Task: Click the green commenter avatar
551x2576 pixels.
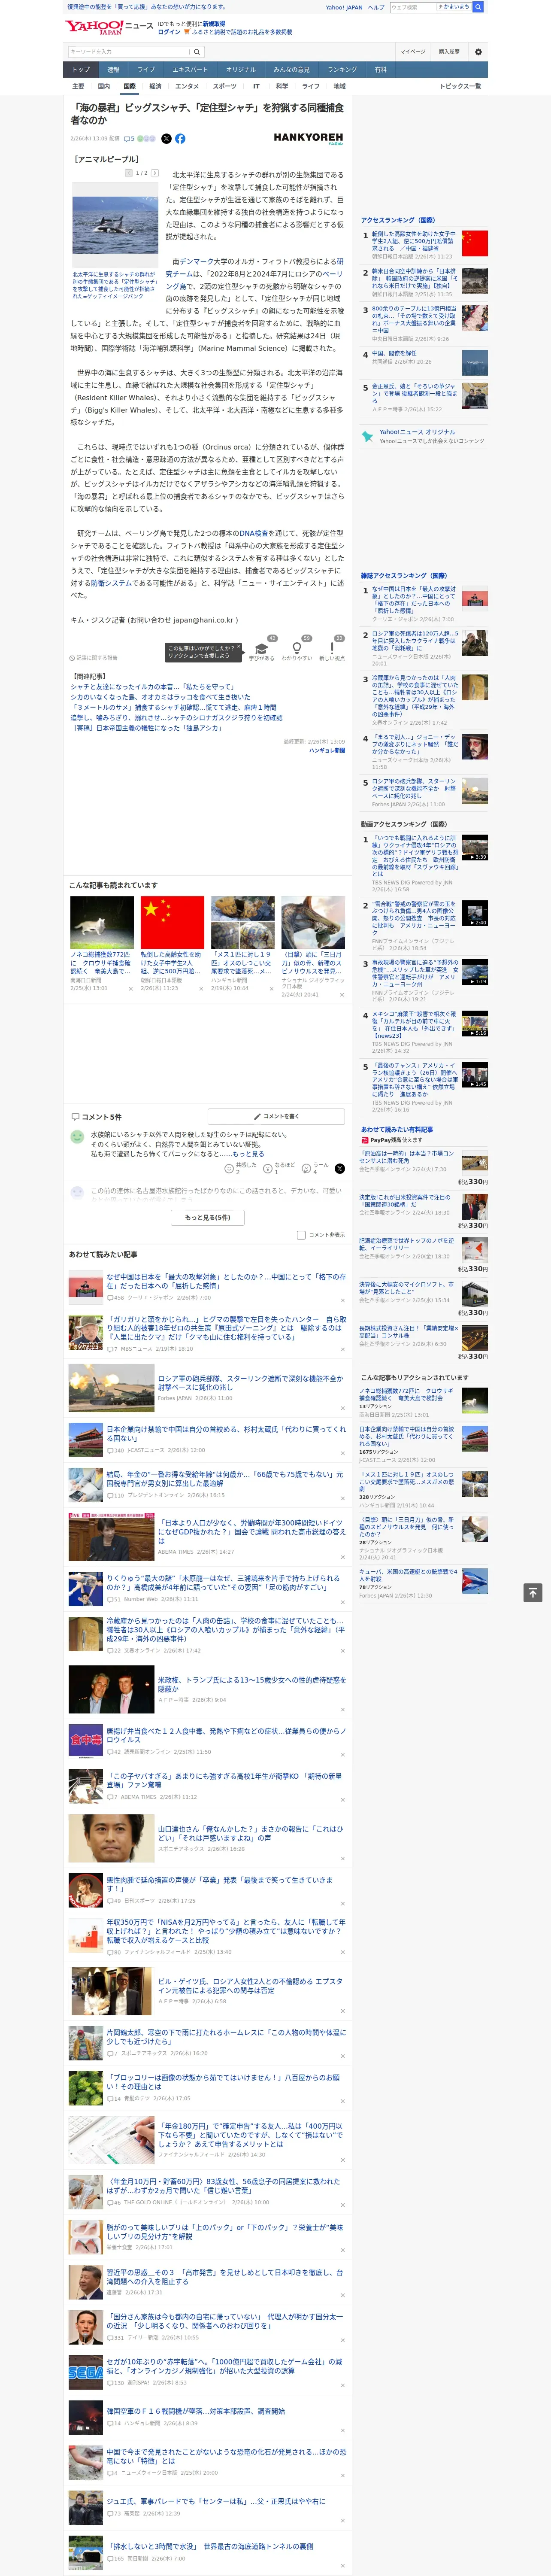Action: coord(77,1136)
